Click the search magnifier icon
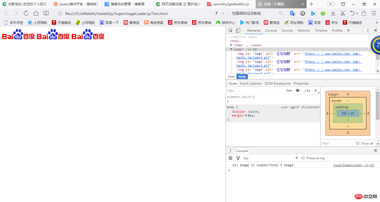Image resolution: width=380 pixels, height=202 pixels. coord(281,13)
